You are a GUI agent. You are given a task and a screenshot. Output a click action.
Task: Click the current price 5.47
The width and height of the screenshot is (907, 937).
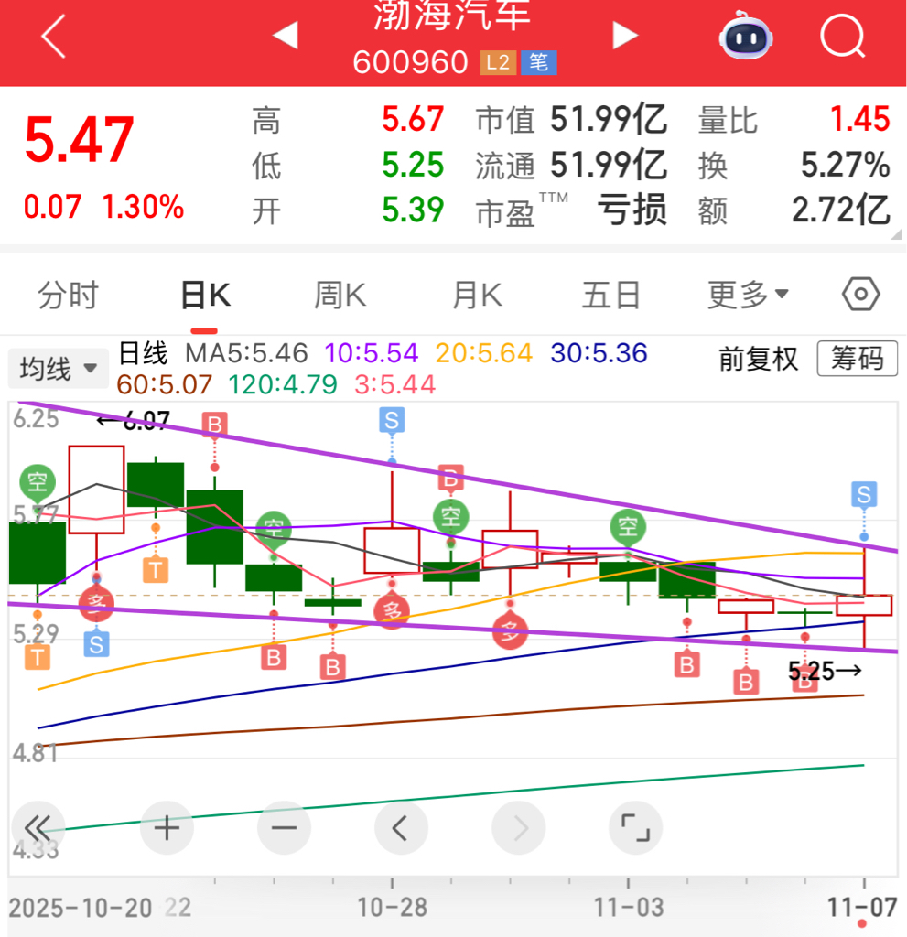coord(79,140)
